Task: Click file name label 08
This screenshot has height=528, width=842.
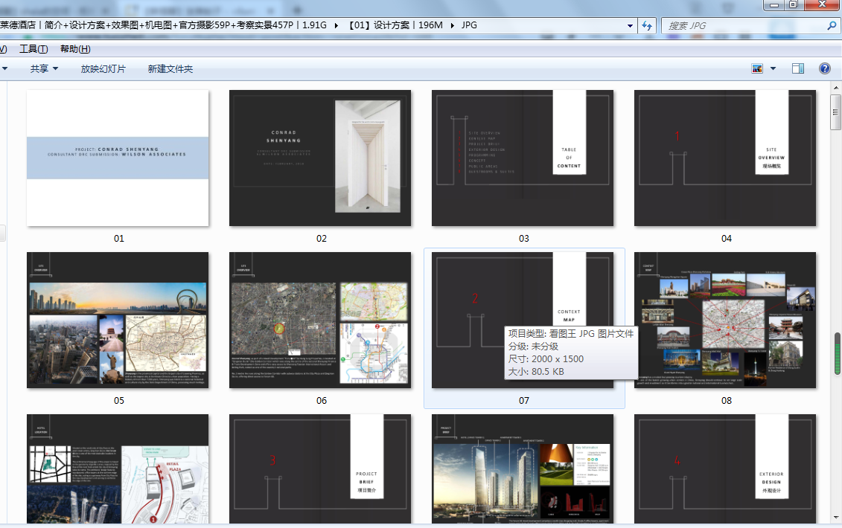Action: click(726, 400)
